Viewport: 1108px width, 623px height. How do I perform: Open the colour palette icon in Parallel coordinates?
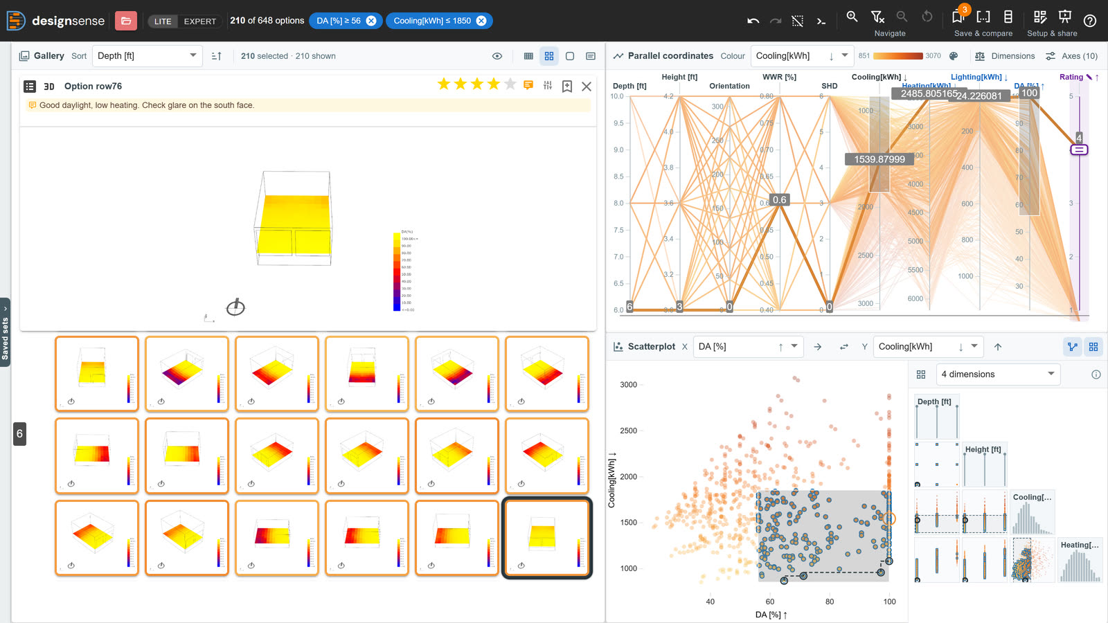coord(954,56)
